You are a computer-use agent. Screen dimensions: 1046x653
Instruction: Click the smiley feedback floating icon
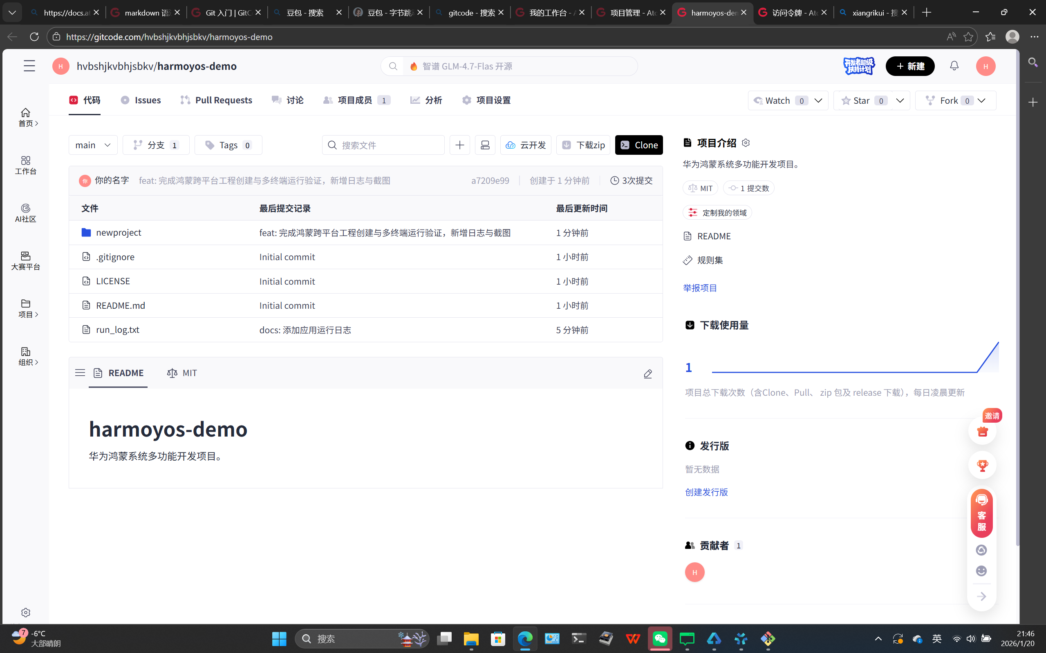click(x=981, y=571)
